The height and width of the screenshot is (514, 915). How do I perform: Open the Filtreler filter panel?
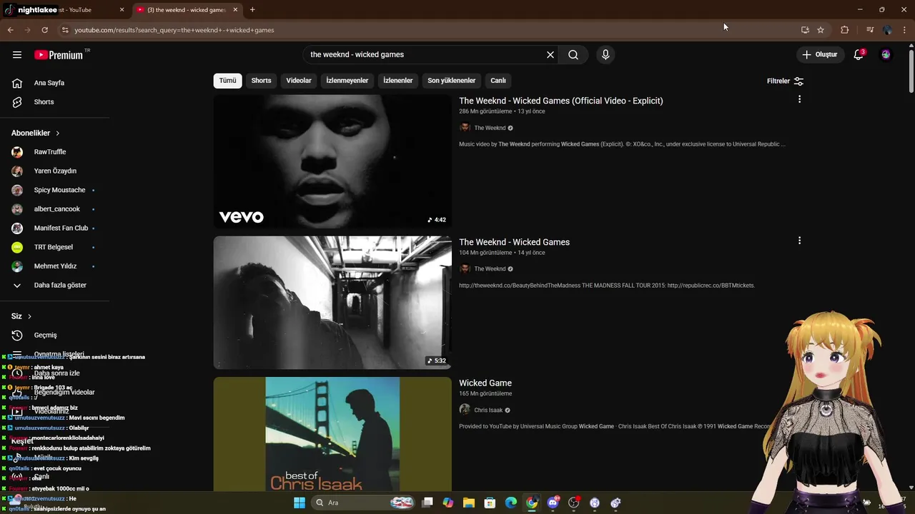tap(785, 81)
